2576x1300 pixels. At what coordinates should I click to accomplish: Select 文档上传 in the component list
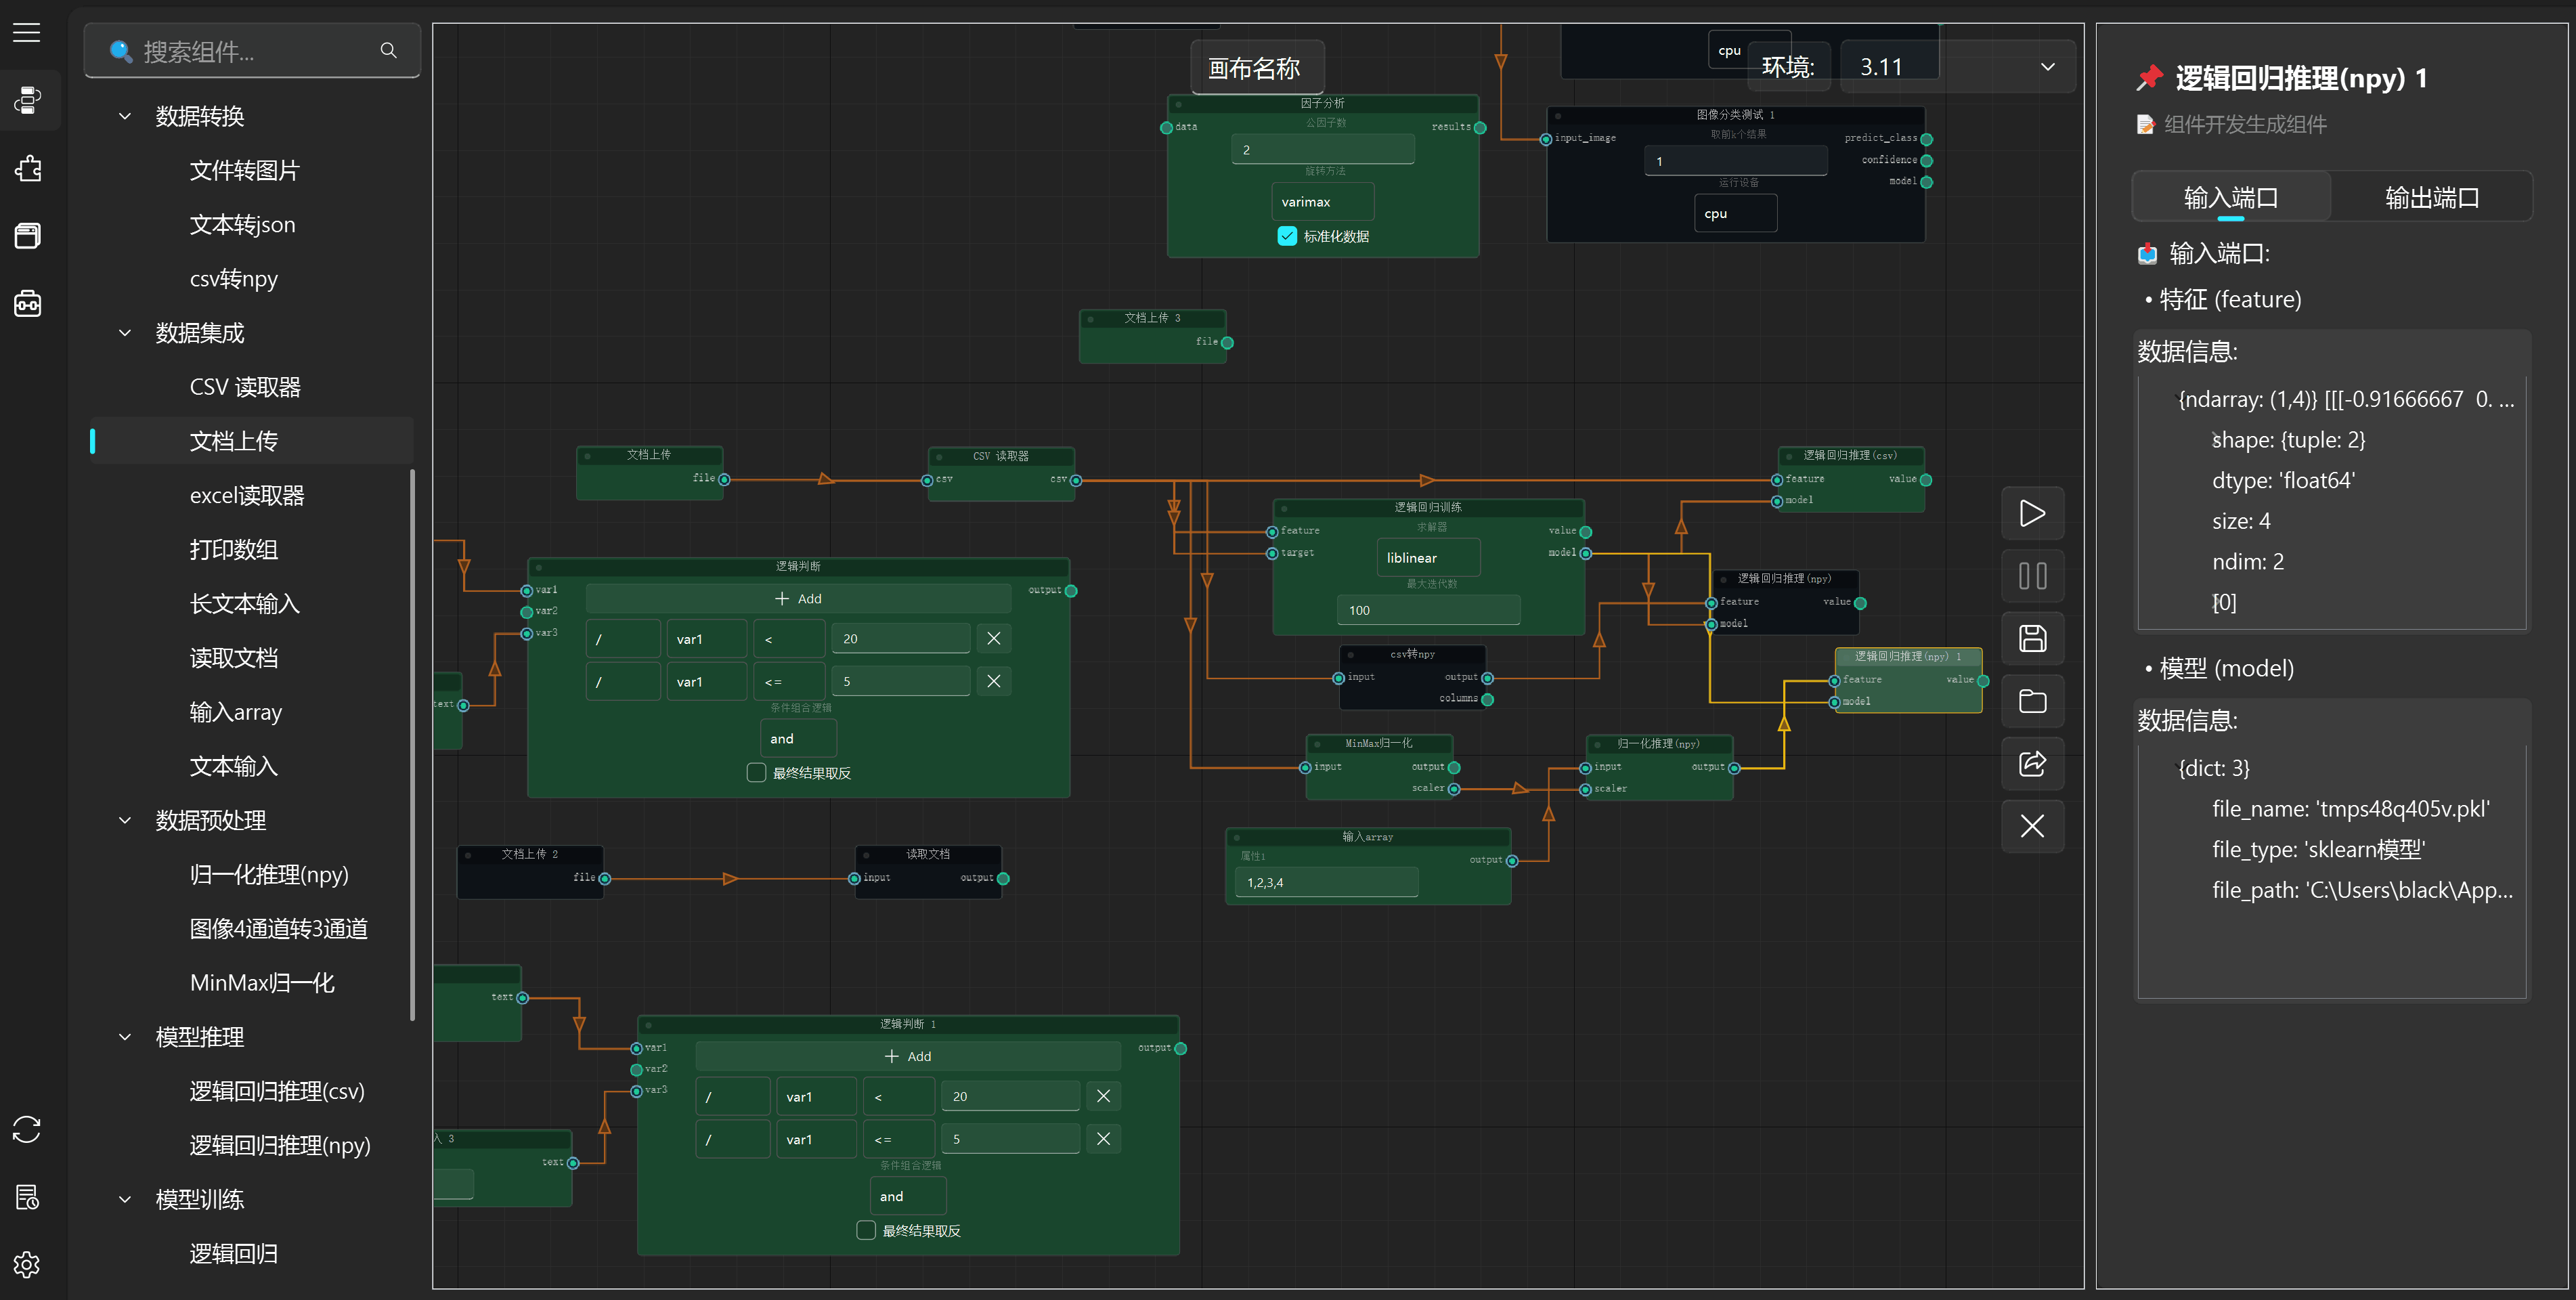click(251, 441)
